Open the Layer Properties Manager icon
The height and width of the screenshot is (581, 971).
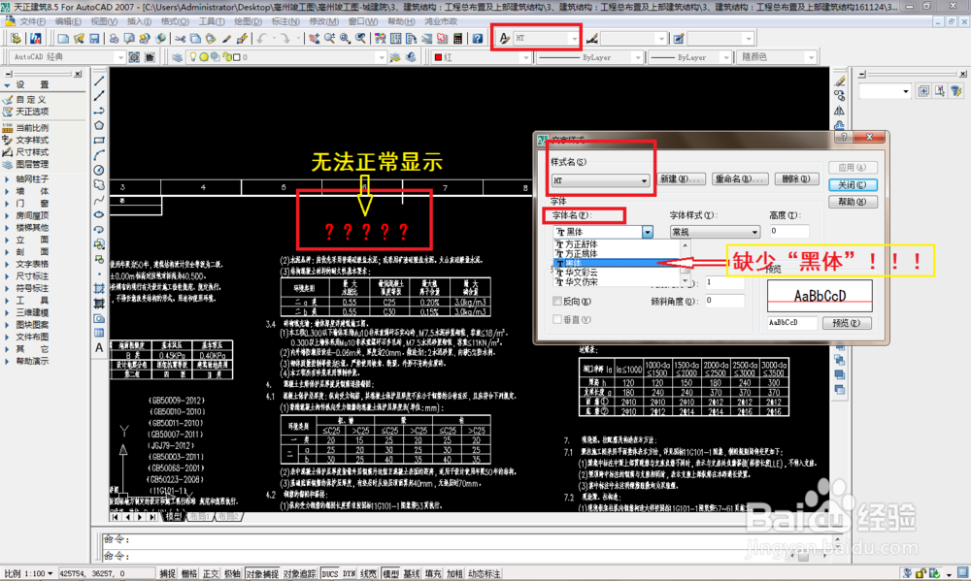click(178, 57)
